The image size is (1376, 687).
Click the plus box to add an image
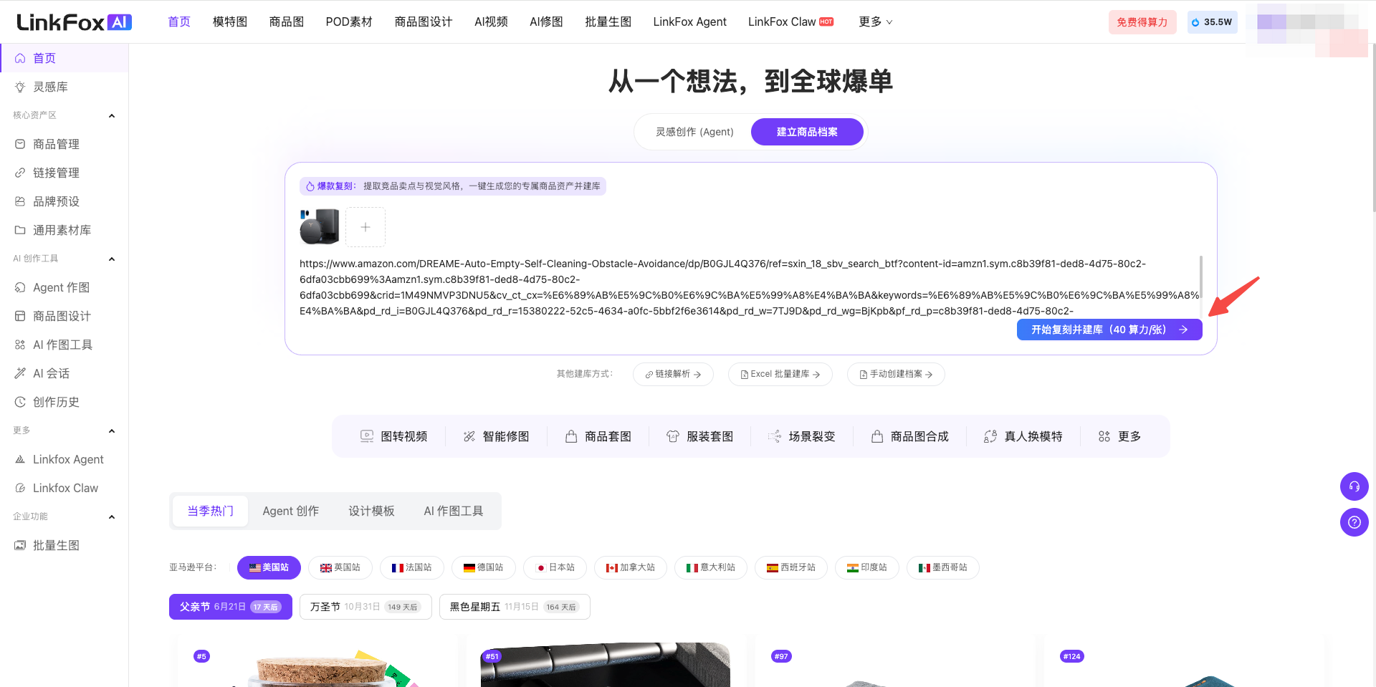point(365,227)
